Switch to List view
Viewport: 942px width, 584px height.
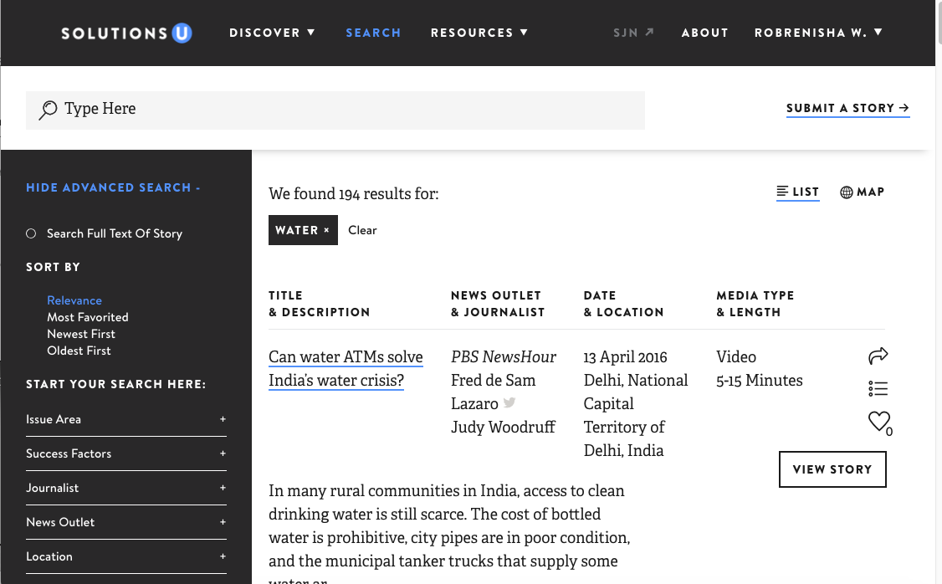[798, 192]
